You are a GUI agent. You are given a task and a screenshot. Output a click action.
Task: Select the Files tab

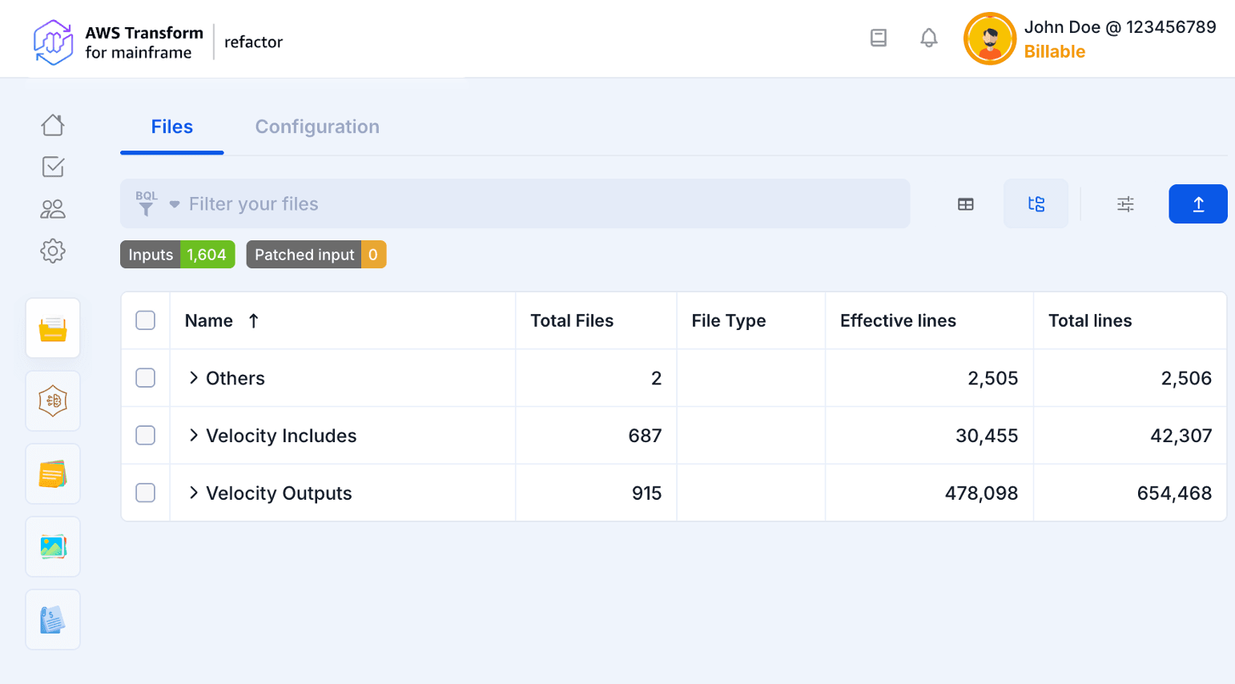[172, 127]
